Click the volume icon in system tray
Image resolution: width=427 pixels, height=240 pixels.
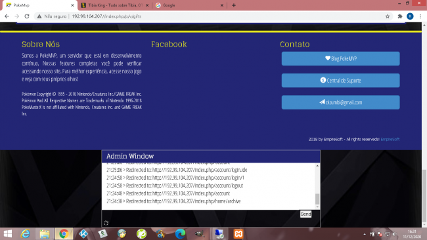click(395, 234)
